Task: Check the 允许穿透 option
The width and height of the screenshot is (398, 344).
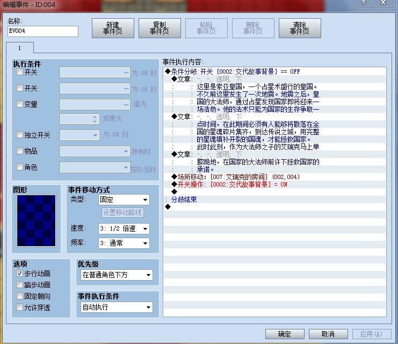Action: 19,307
